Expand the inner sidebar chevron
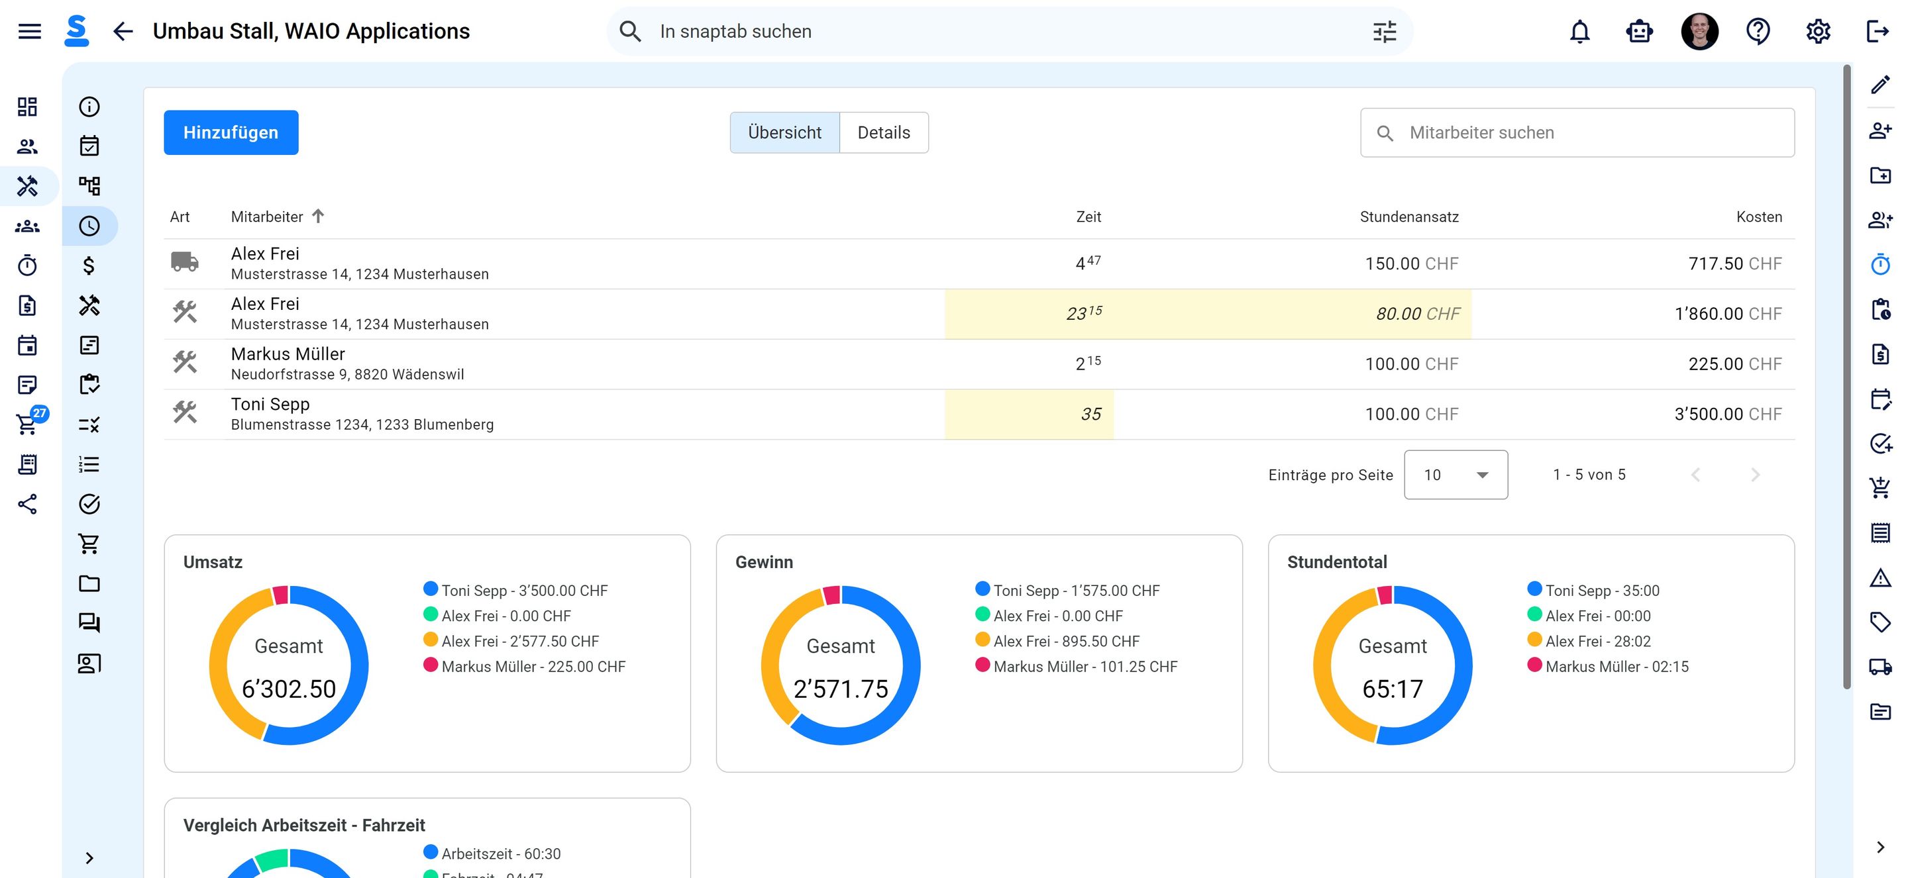This screenshot has width=1908, height=878. coord(89,857)
